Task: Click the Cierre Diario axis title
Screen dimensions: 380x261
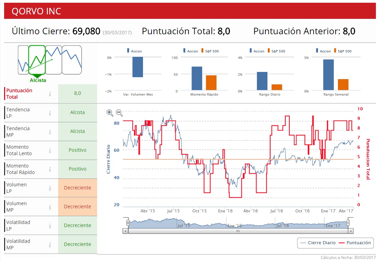Action: [108, 159]
